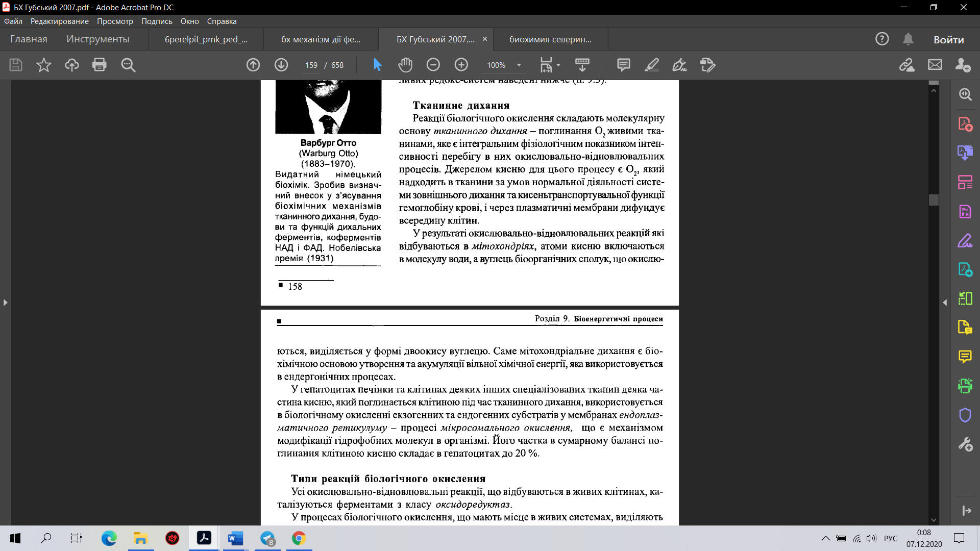Screen dimensions: 980x551
Task: Expand the left navigation pane
Action: pyautogui.click(x=5, y=303)
